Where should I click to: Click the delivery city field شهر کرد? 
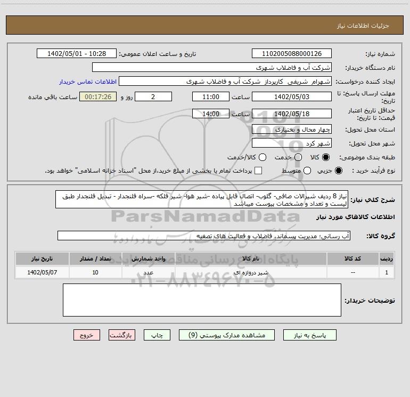tap(292, 143)
